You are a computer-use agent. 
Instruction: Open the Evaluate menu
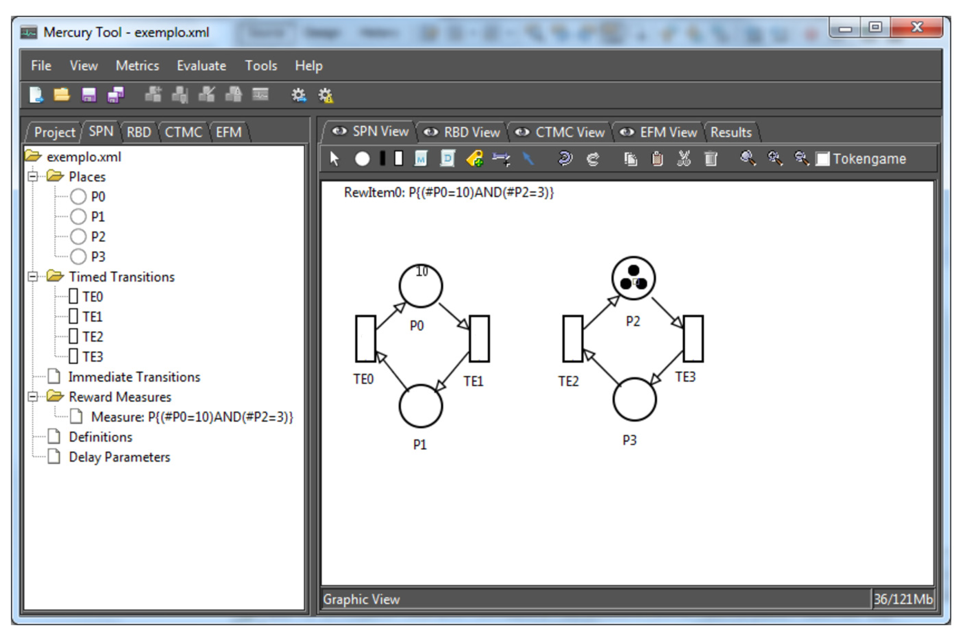(x=201, y=66)
